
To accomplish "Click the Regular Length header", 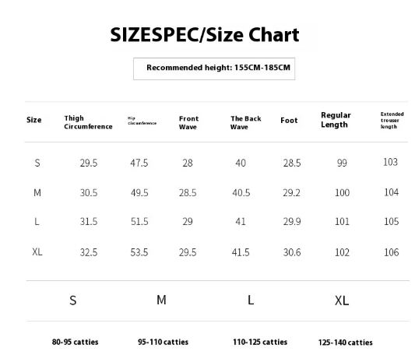I will tap(336, 120).
